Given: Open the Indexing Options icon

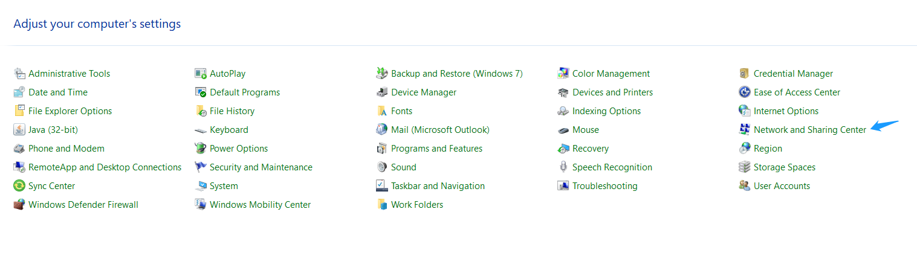Looking at the screenshot, I should coord(563,111).
